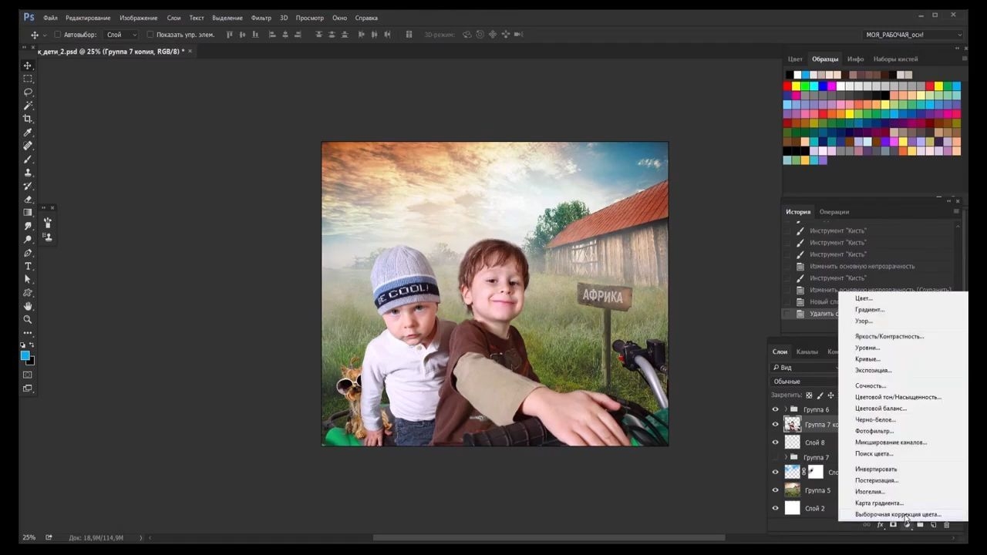Open the Файл menu
The width and height of the screenshot is (987, 555).
pyautogui.click(x=50, y=18)
